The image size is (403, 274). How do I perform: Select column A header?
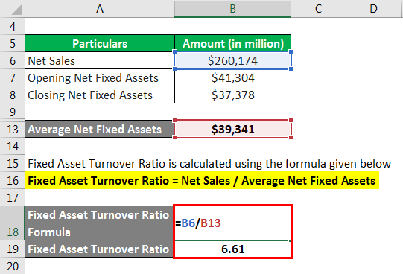[x=100, y=9]
